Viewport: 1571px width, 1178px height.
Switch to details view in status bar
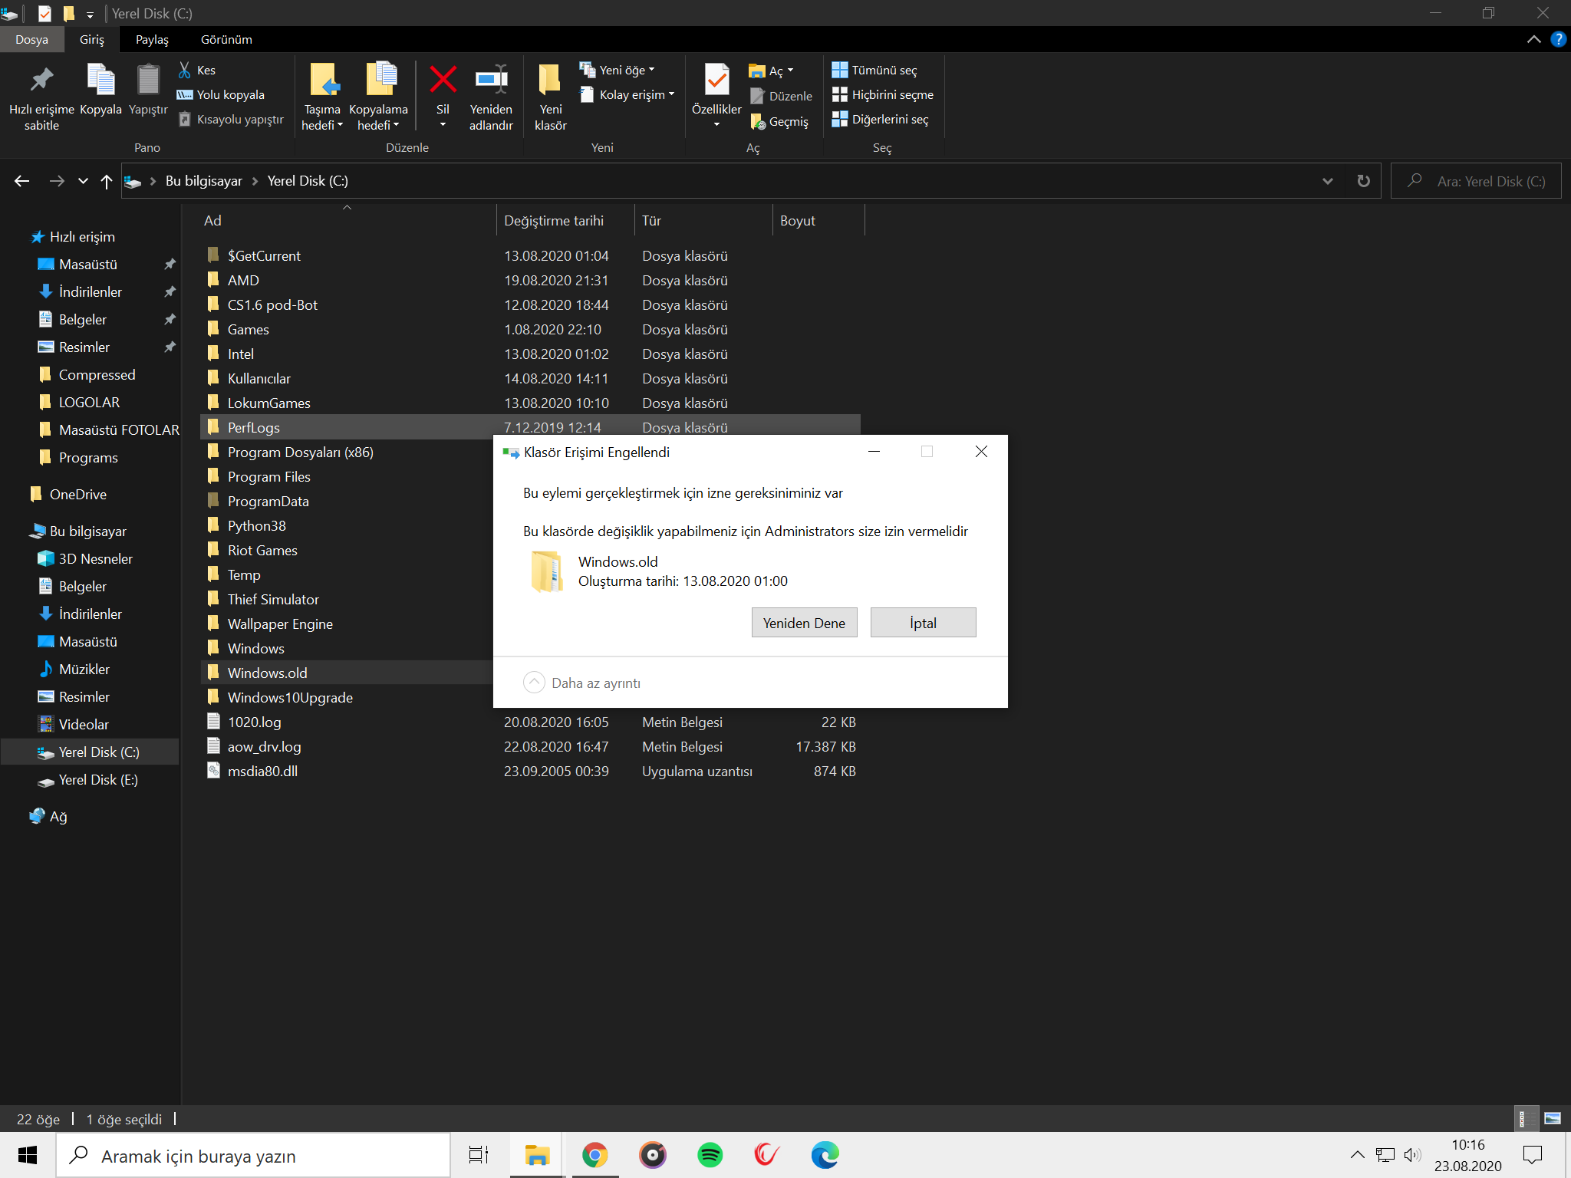coord(1527,1119)
